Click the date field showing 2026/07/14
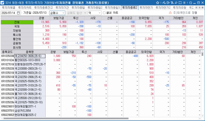 click(x=11, y=13)
